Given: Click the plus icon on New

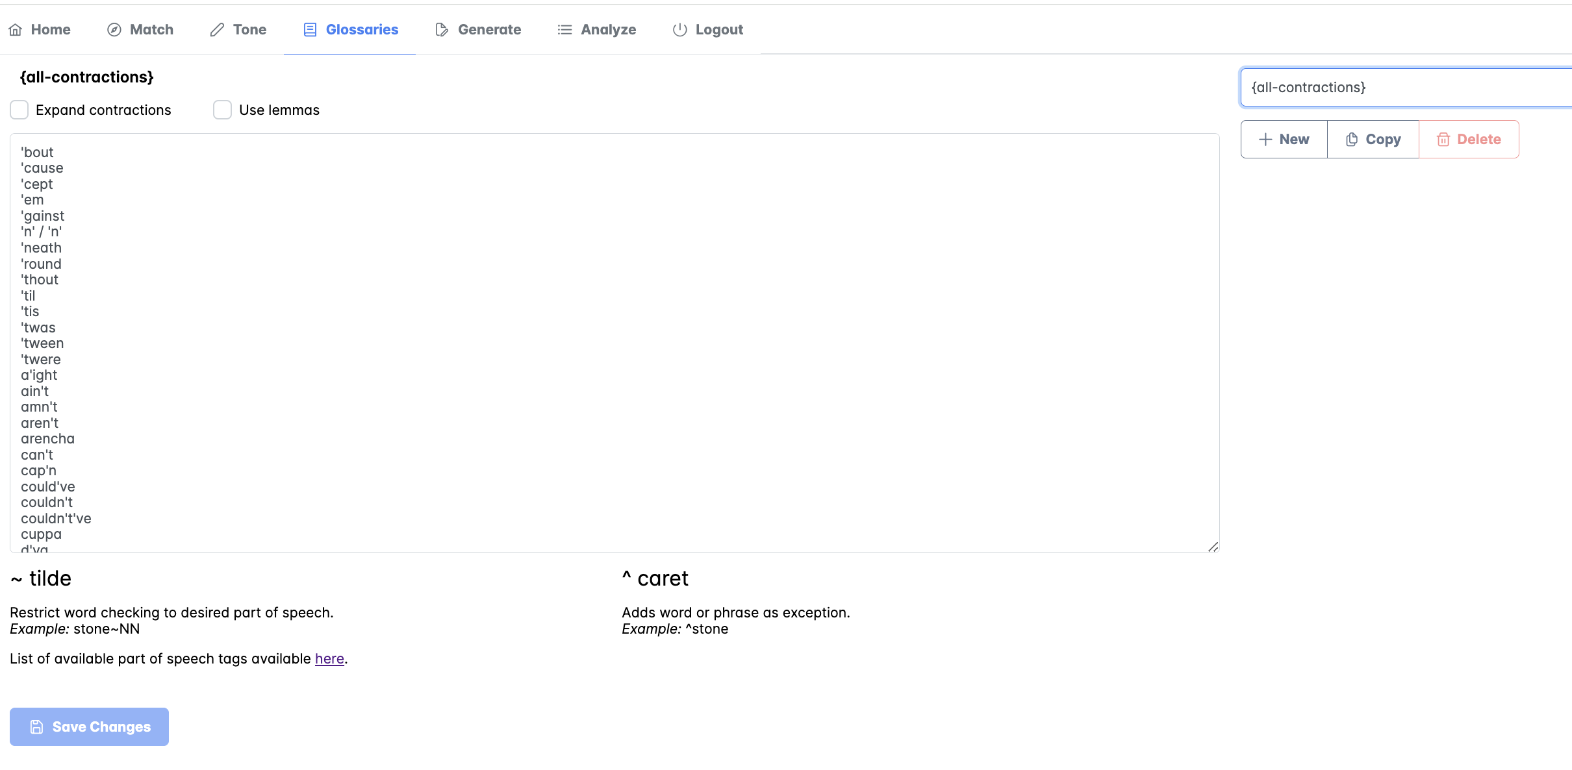Looking at the screenshot, I should point(1265,140).
